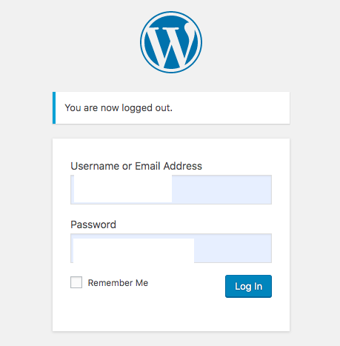Click the Log In button
Viewport: 340px width, 346px height.
point(248,286)
